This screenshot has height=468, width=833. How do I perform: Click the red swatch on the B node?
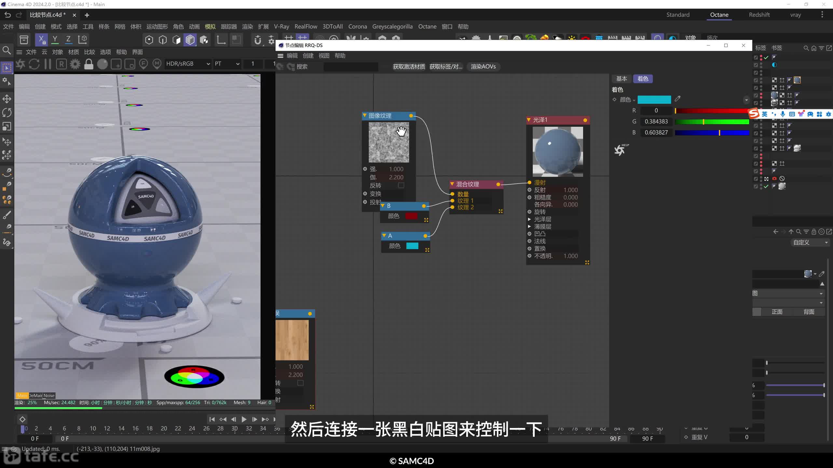411,216
